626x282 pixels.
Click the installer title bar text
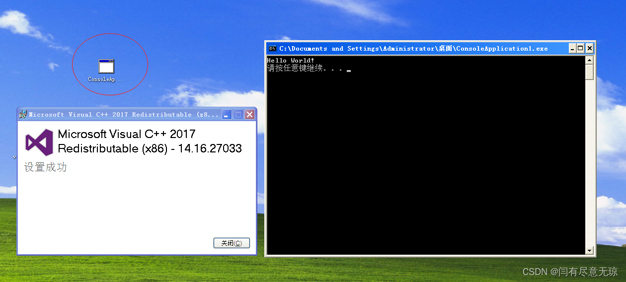click(x=124, y=115)
